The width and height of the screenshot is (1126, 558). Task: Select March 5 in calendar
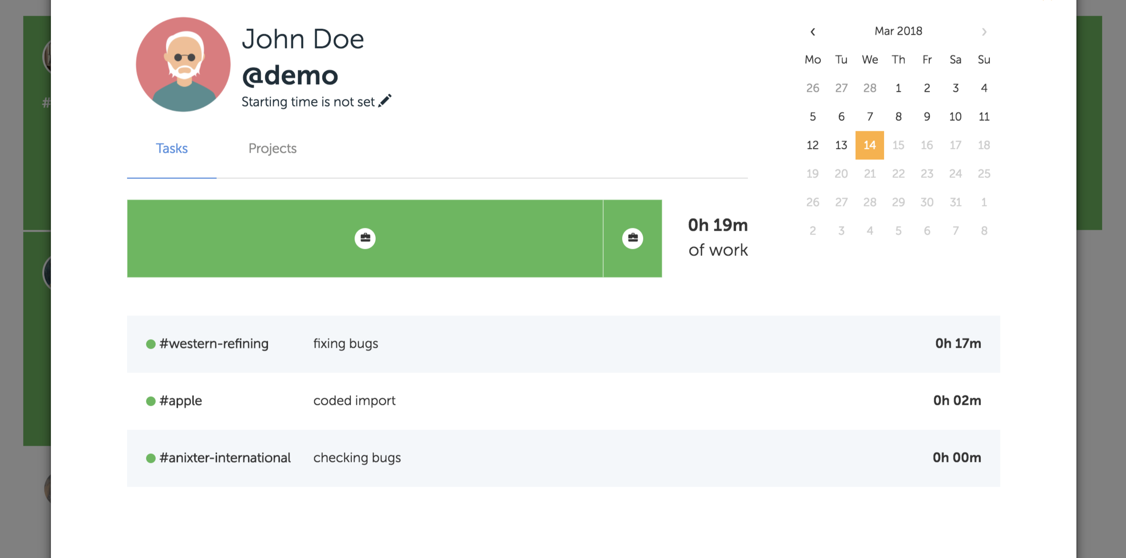tap(813, 117)
